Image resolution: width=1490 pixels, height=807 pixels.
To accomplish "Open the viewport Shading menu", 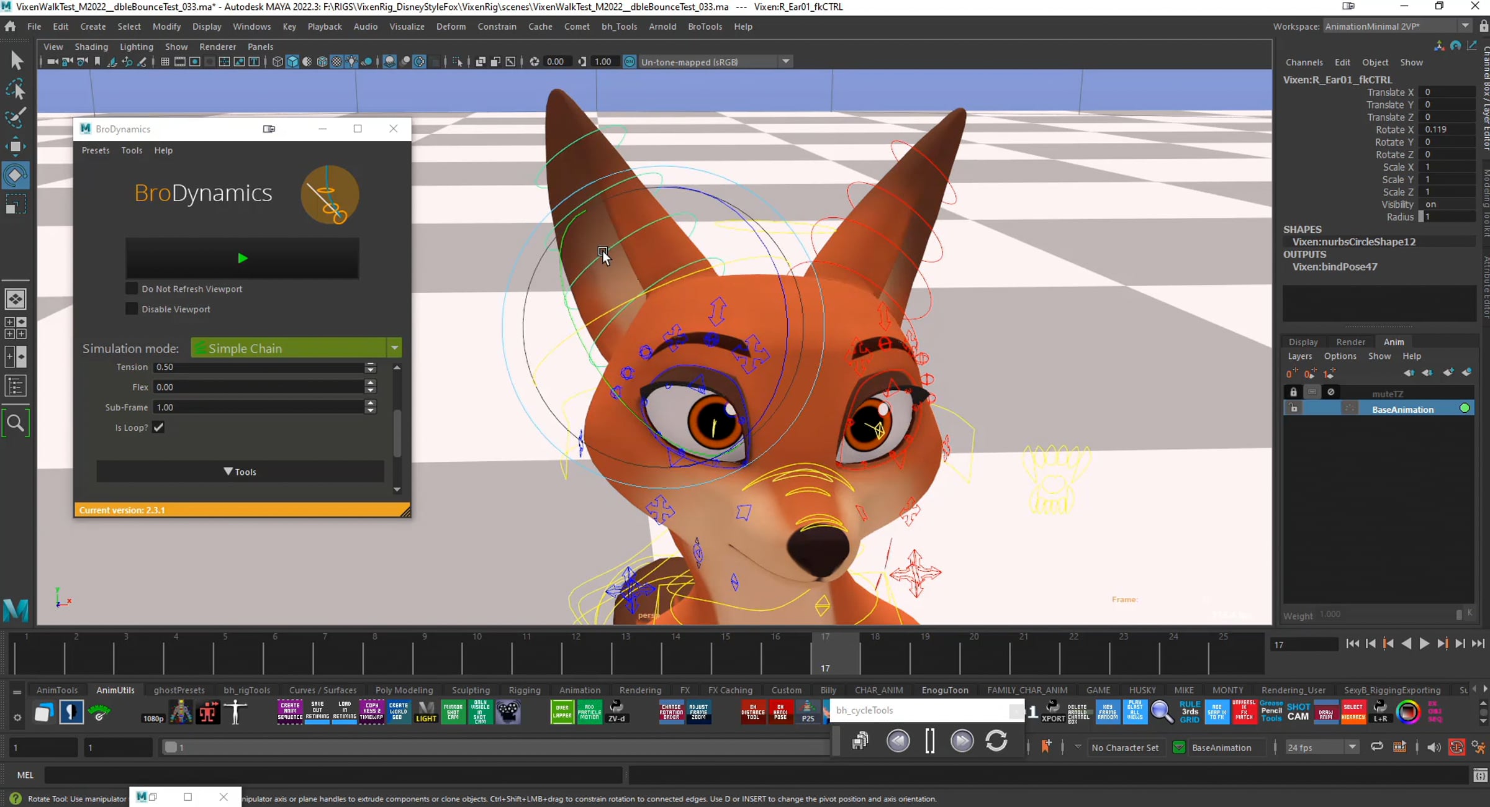I will tap(91, 47).
